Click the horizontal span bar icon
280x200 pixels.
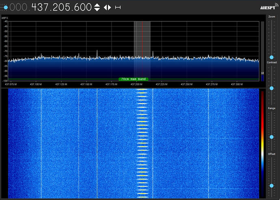118,7
